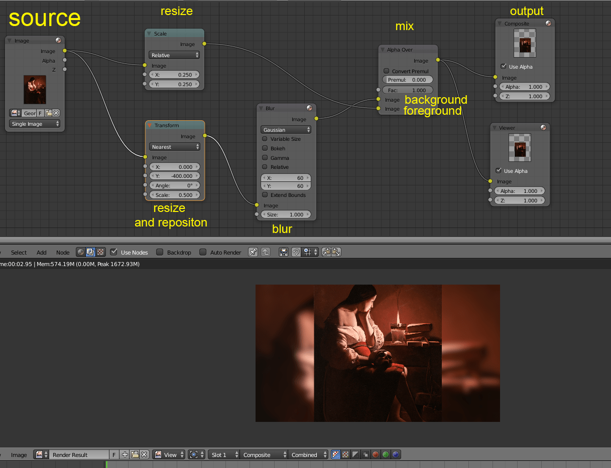This screenshot has height=468, width=611.
Task: Click the snap element type selector
Action: tap(309, 252)
